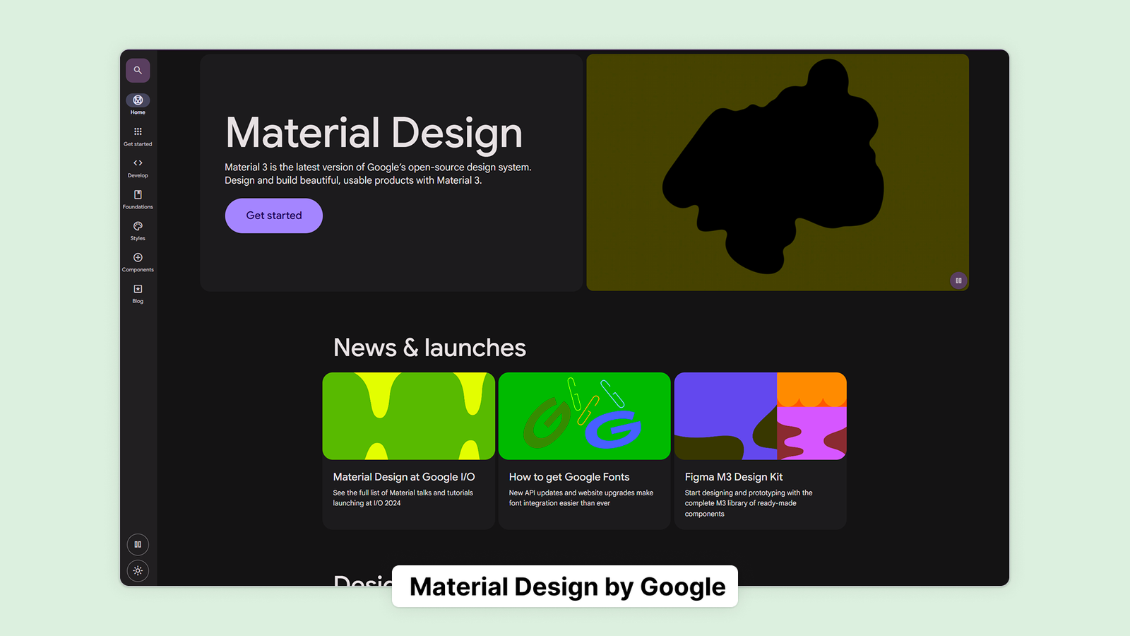Go to Home in the sidebar
The width and height of the screenshot is (1130, 636).
tap(138, 104)
